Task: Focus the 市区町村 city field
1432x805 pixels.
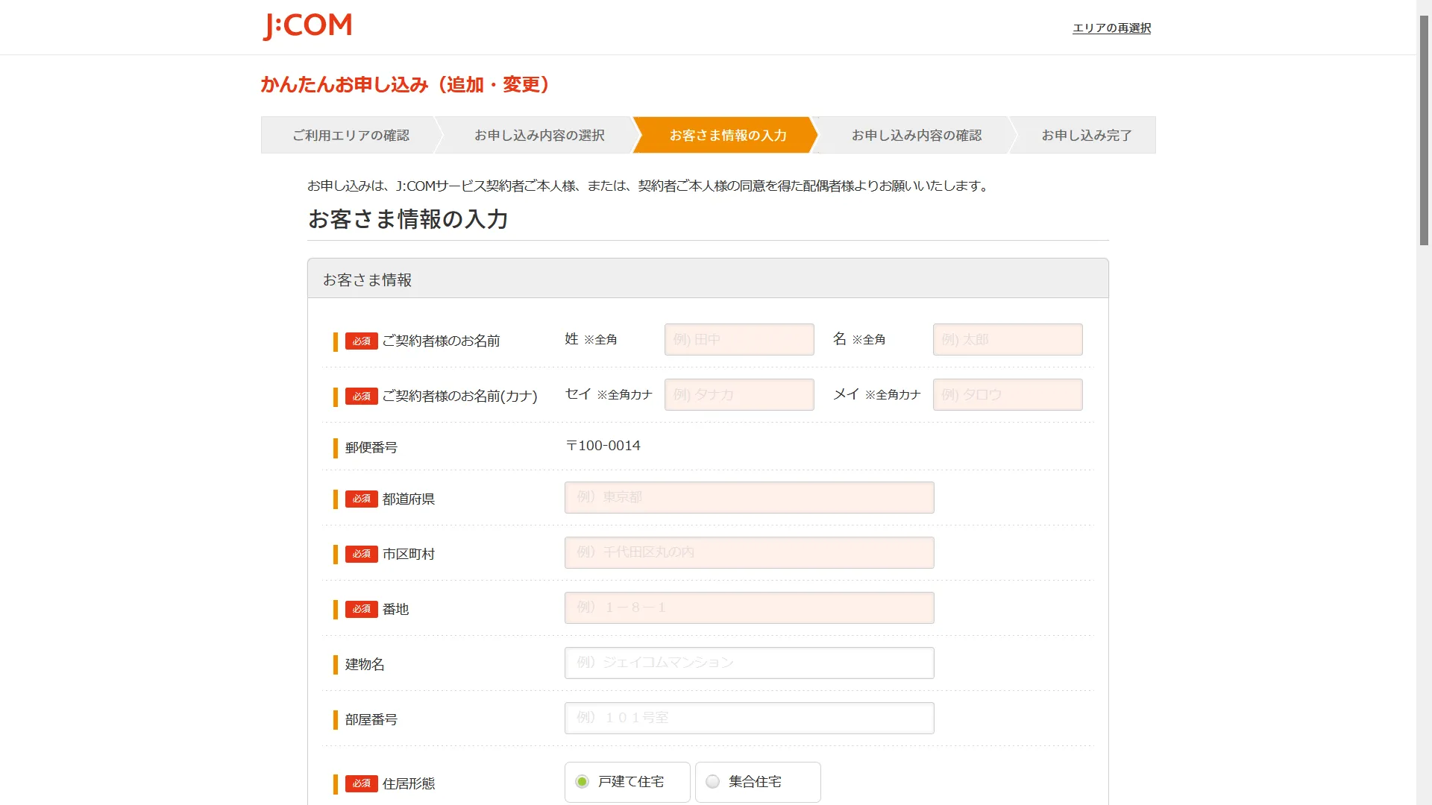Action: [749, 552]
